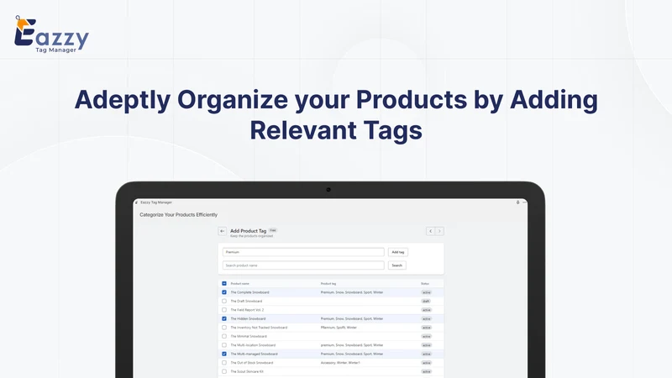Open the more options dots in header
This screenshot has width=672, height=378.
point(524,202)
